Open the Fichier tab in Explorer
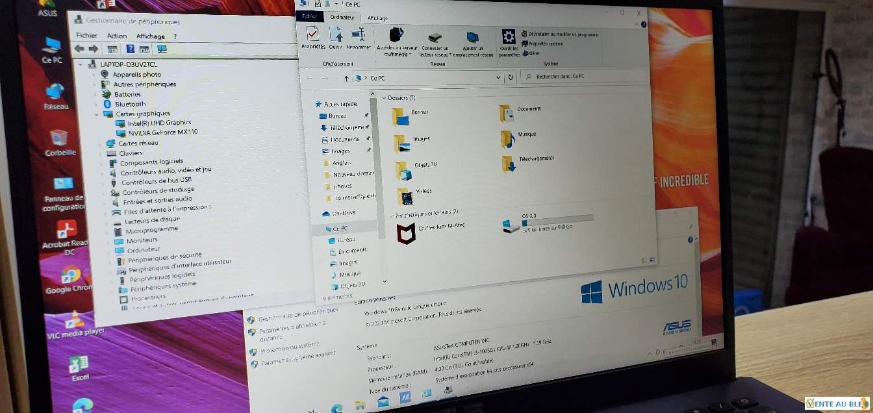This screenshot has width=873, height=413. tap(310, 17)
